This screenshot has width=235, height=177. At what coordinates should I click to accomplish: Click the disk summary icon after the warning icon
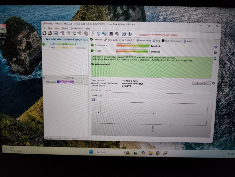tap(55, 33)
